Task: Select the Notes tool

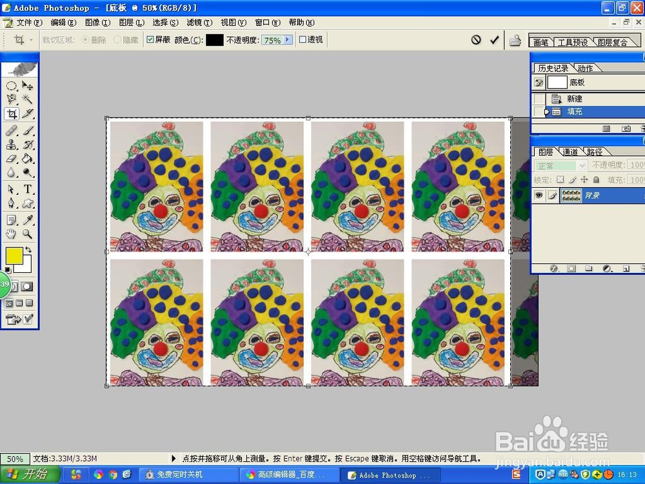Action: tap(12, 220)
